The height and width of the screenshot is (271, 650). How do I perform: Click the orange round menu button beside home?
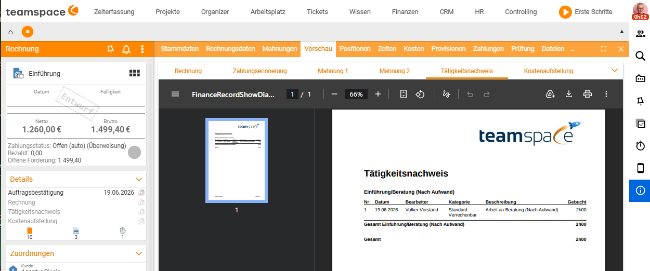[28, 32]
